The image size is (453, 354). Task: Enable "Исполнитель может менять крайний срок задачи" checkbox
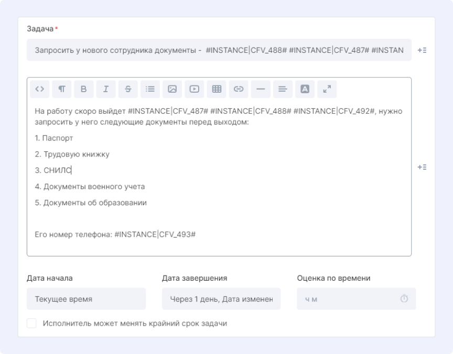(x=31, y=324)
